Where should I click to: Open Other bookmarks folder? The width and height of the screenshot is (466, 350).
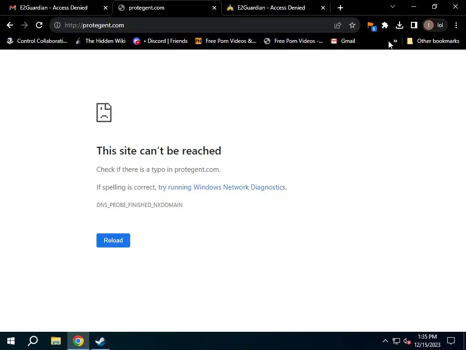(x=433, y=41)
